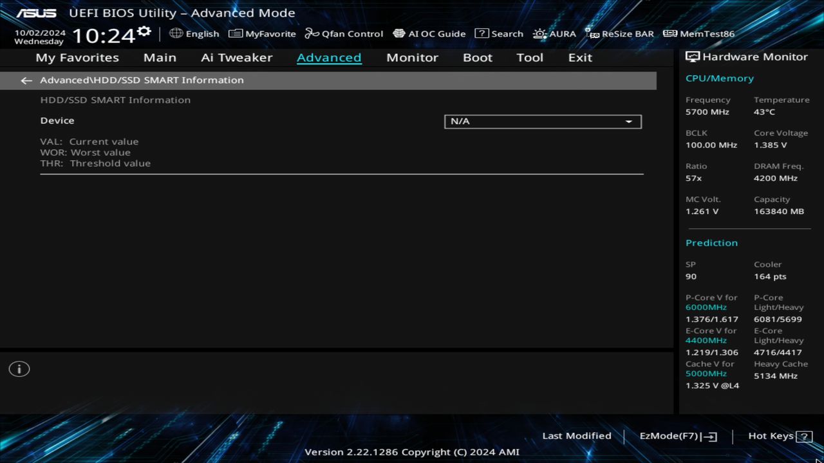Click the CPU/Memory monitor heading
Image resolution: width=824 pixels, height=463 pixels.
719,78
